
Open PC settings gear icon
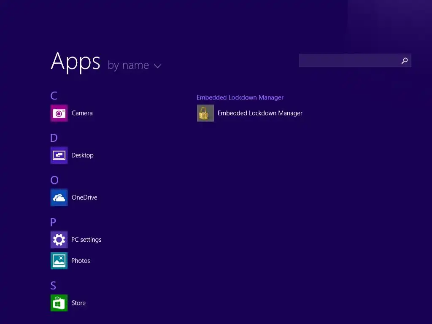coord(59,240)
